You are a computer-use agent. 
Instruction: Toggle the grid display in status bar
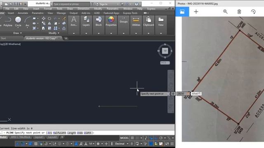132,138
